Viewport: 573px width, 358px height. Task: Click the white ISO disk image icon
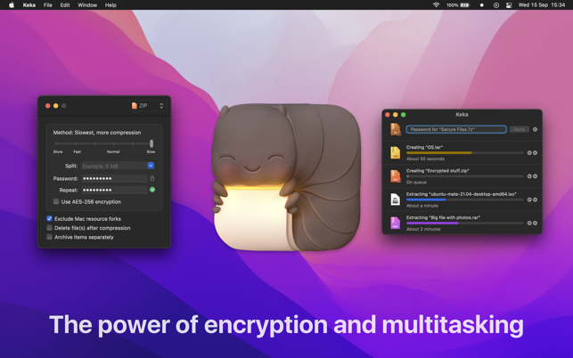tap(396, 199)
